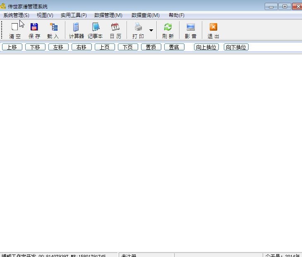The width and height of the screenshot is (302, 257).
Task: Click the developer QQ contact status text
Action: (53, 255)
